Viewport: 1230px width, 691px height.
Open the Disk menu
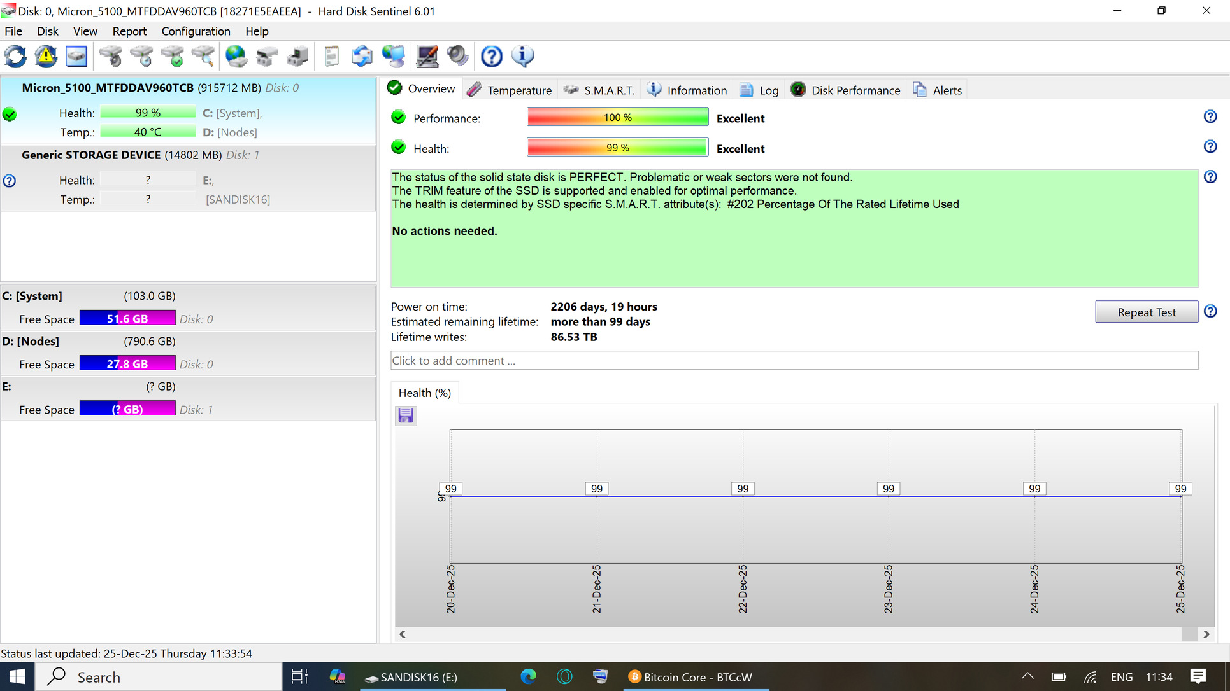coord(47,31)
